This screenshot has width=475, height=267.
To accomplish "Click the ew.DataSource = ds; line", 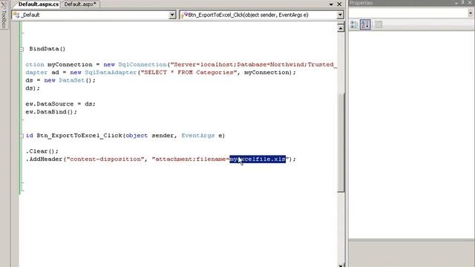I will 60,104.
